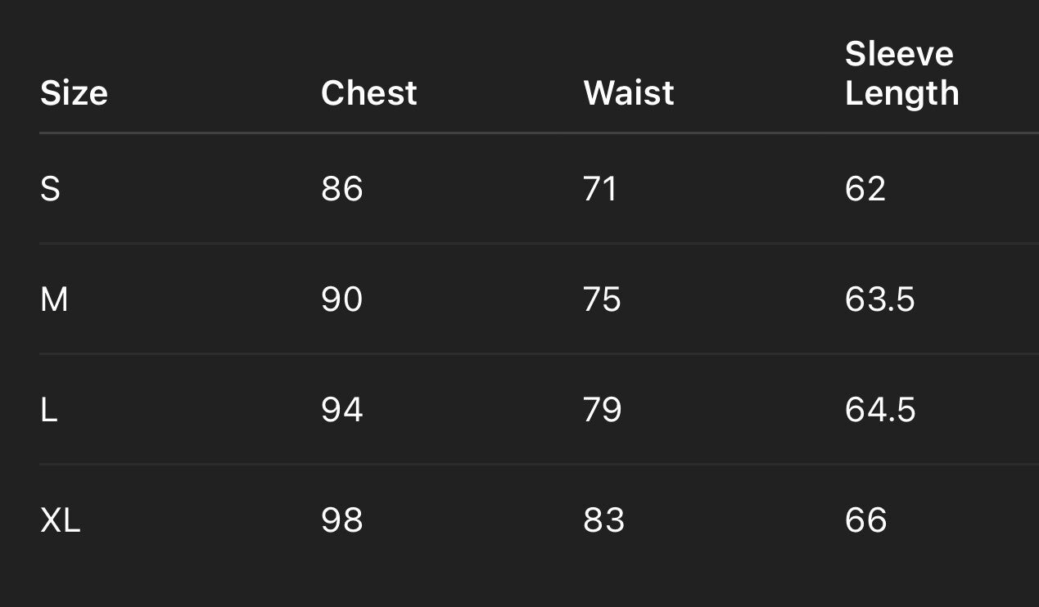
Task: Click chest value 98 for size XL
Action: [x=341, y=520]
